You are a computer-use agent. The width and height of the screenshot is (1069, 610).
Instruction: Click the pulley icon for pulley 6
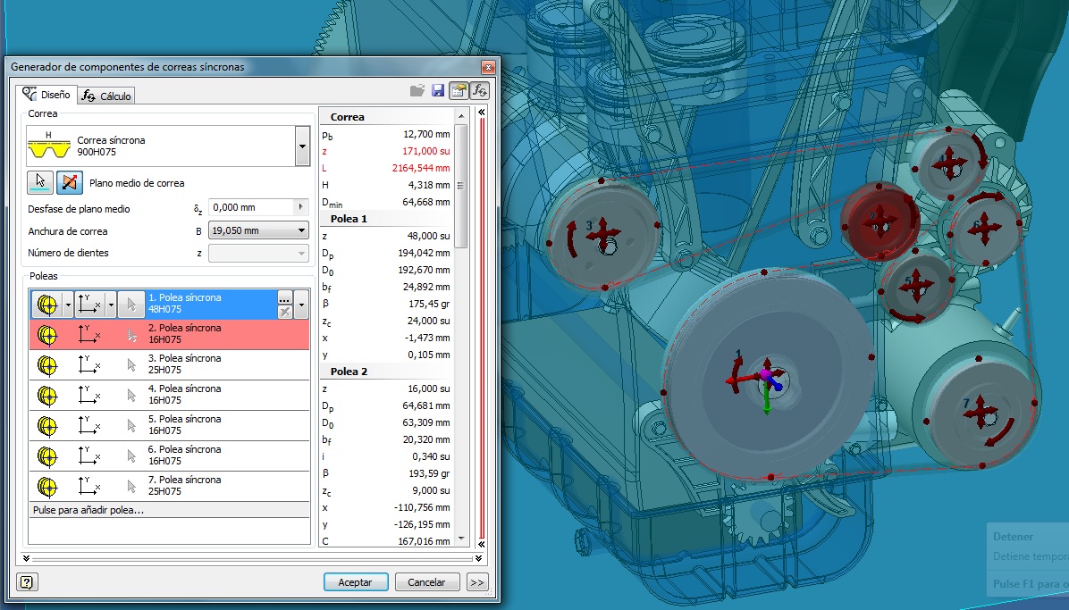47,456
